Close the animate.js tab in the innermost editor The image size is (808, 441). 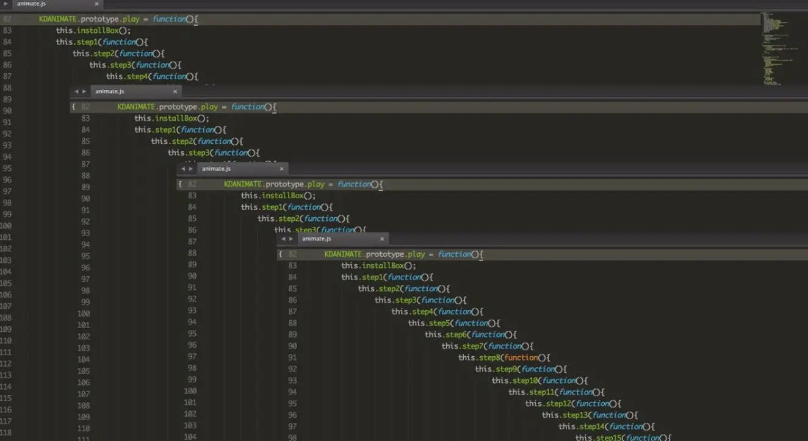point(382,238)
